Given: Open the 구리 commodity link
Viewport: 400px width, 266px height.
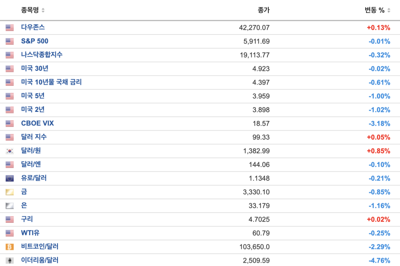Looking at the screenshot, I should (27, 219).
